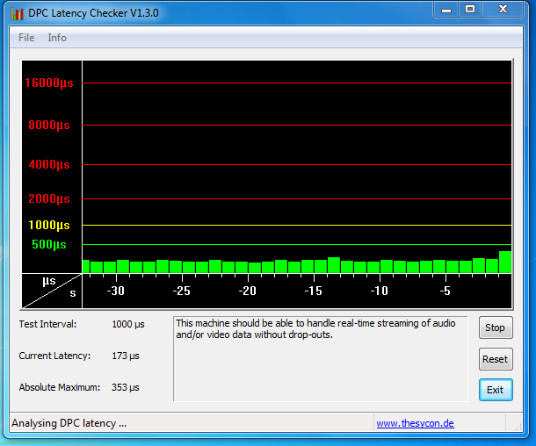Click the -20 time axis label
Screen dimensions: 536x446
coord(248,291)
